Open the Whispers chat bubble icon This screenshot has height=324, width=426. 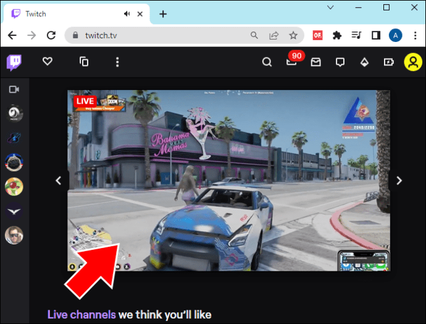point(340,62)
